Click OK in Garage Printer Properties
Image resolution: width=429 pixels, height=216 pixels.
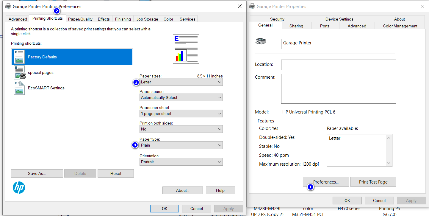pyautogui.click(x=347, y=201)
